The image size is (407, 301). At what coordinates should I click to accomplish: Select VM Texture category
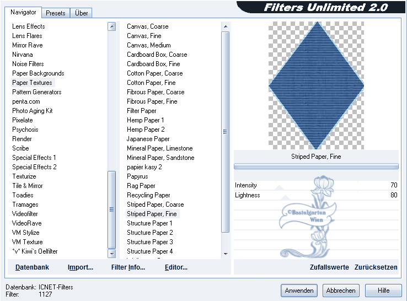27,242
